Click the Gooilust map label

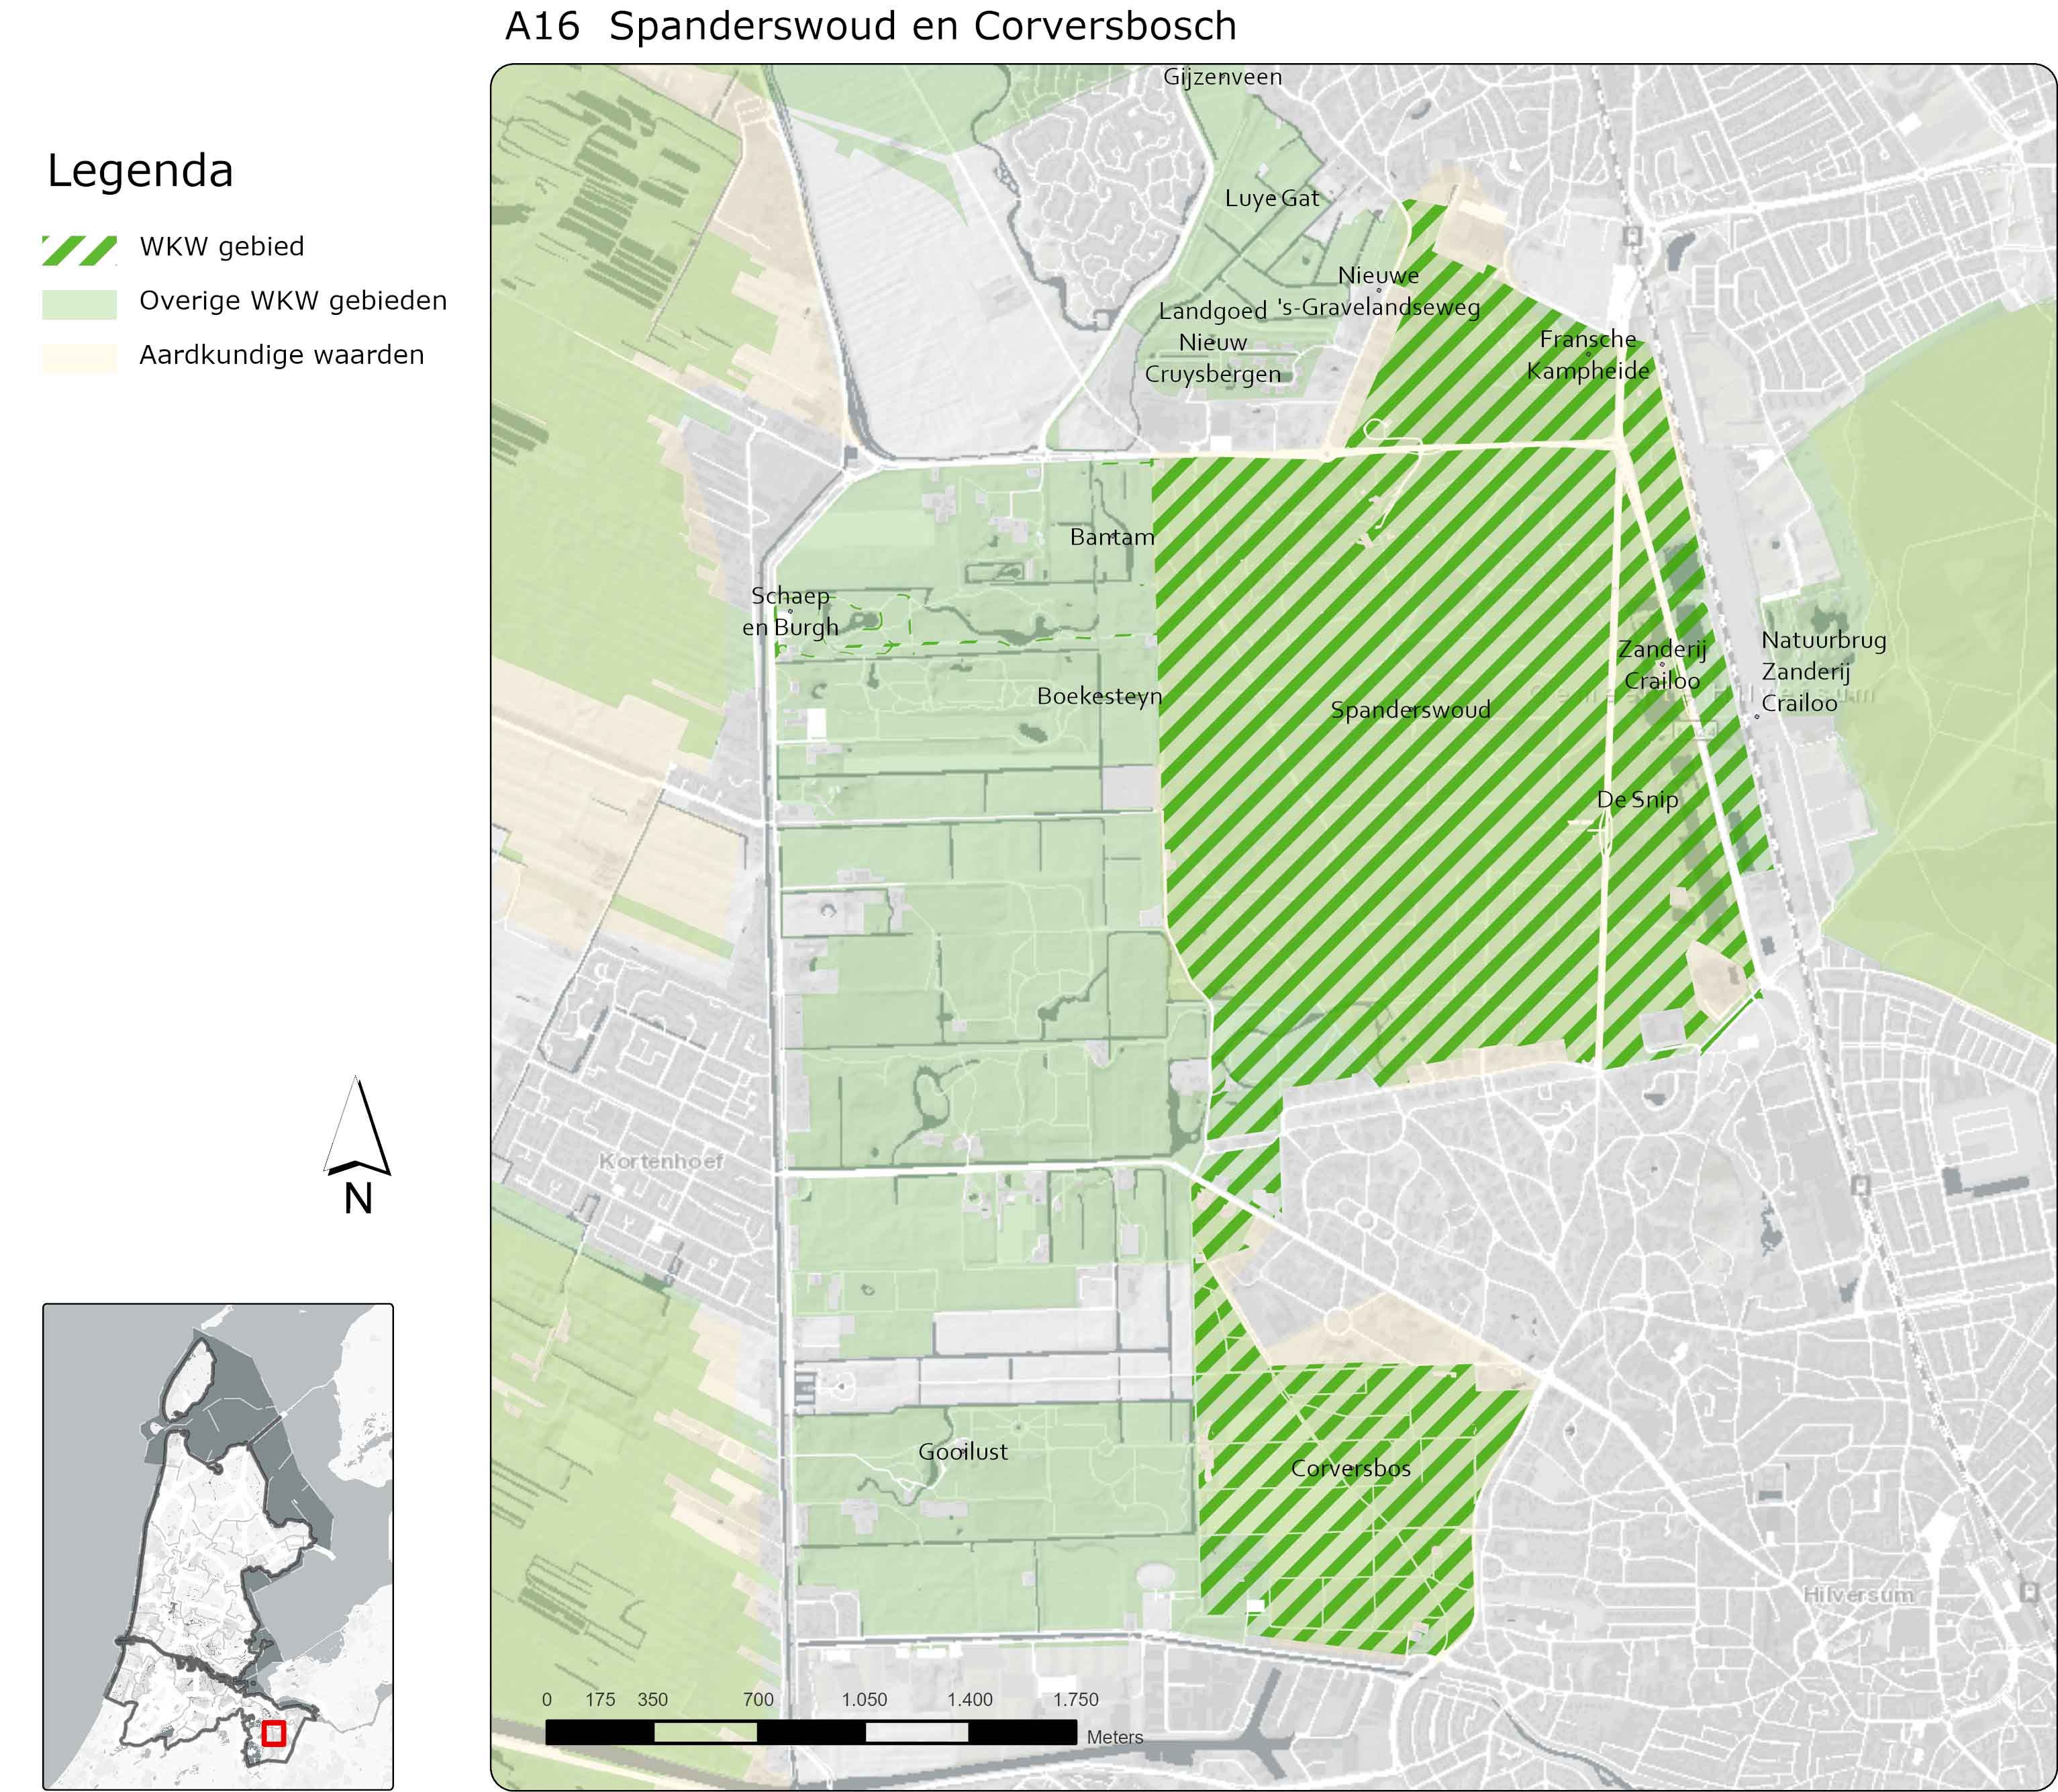963,1451
